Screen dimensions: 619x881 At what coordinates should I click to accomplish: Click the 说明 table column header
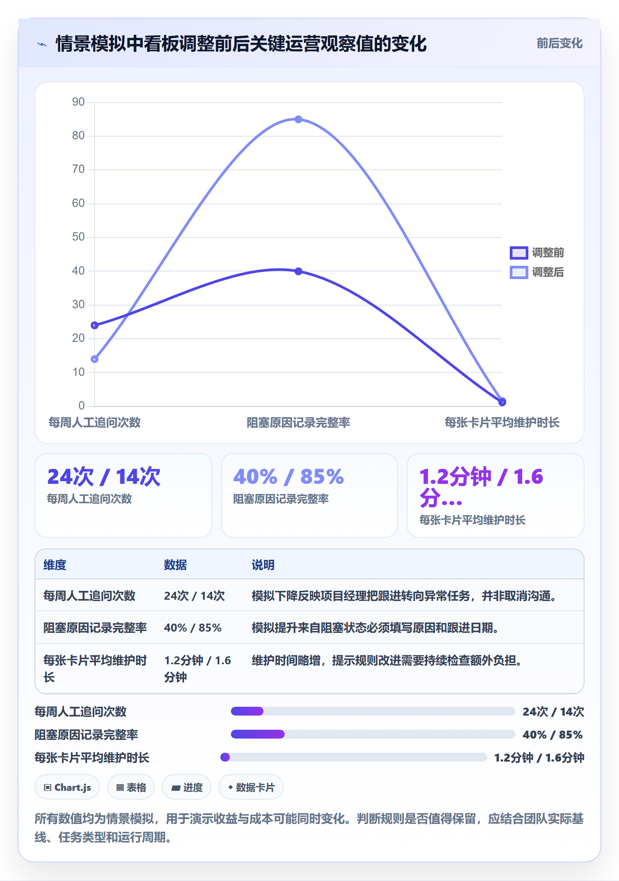pos(263,565)
